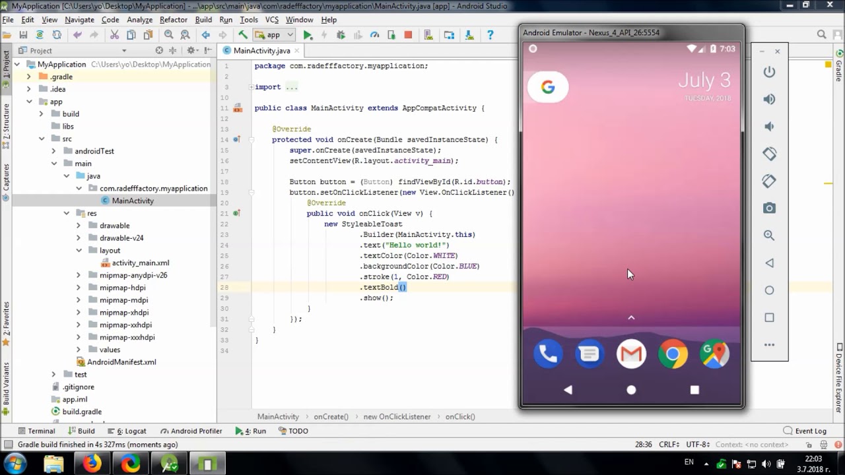845x475 pixels.
Task: Open the Android Profiler tool window
Action: point(191,431)
